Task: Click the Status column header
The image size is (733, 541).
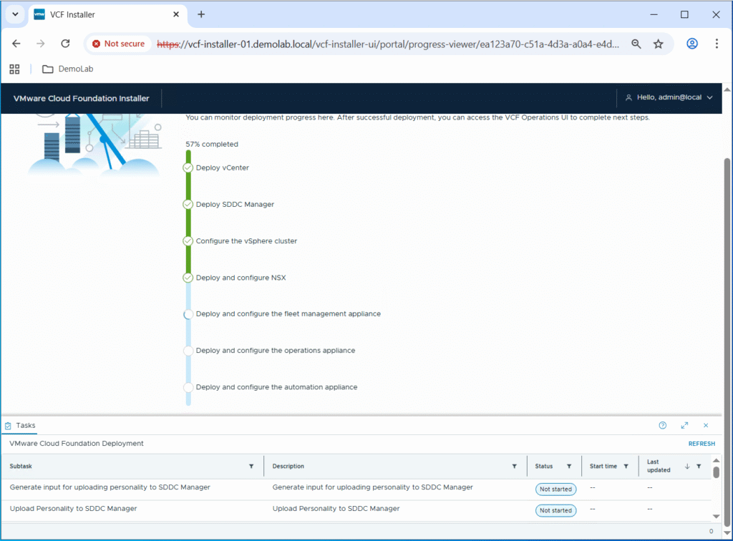Action: [x=544, y=467]
